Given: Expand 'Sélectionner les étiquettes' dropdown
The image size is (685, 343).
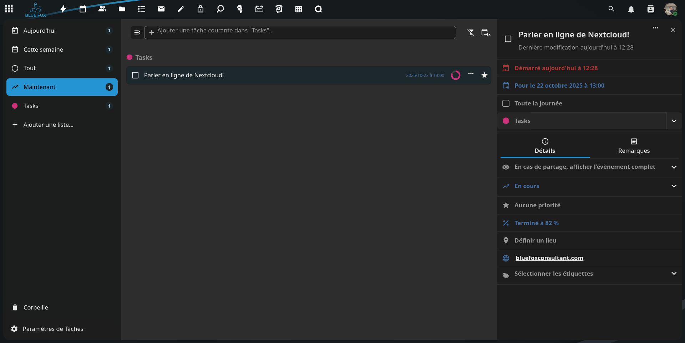Looking at the screenshot, I should (x=674, y=274).
